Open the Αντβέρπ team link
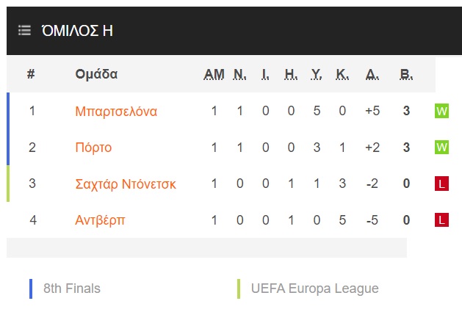 pyautogui.click(x=100, y=220)
